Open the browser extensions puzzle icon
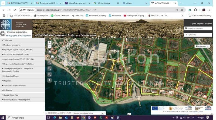The height and width of the screenshot is (120, 216). pyautogui.click(x=196, y=10)
